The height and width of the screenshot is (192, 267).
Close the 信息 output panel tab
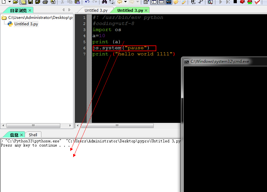coord(22,135)
